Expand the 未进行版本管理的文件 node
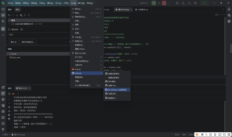The width and height of the screenshot is (232, 137). tap(9, 24)
